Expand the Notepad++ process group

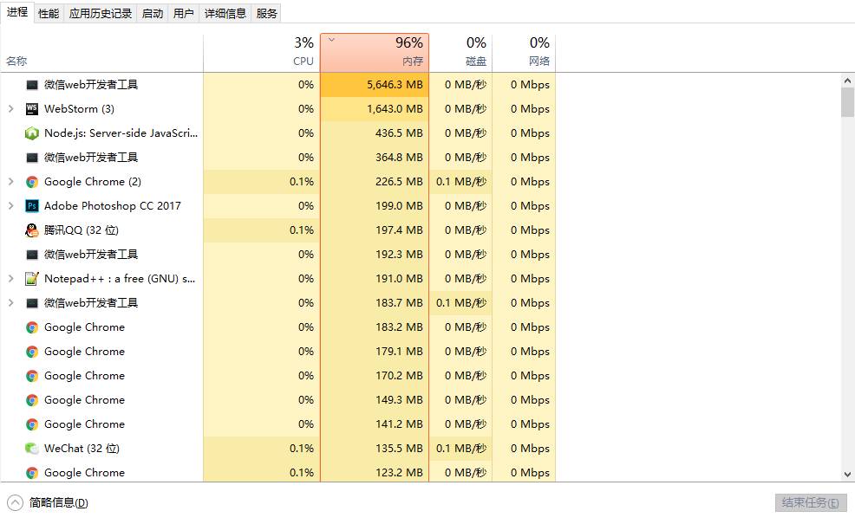10,279
